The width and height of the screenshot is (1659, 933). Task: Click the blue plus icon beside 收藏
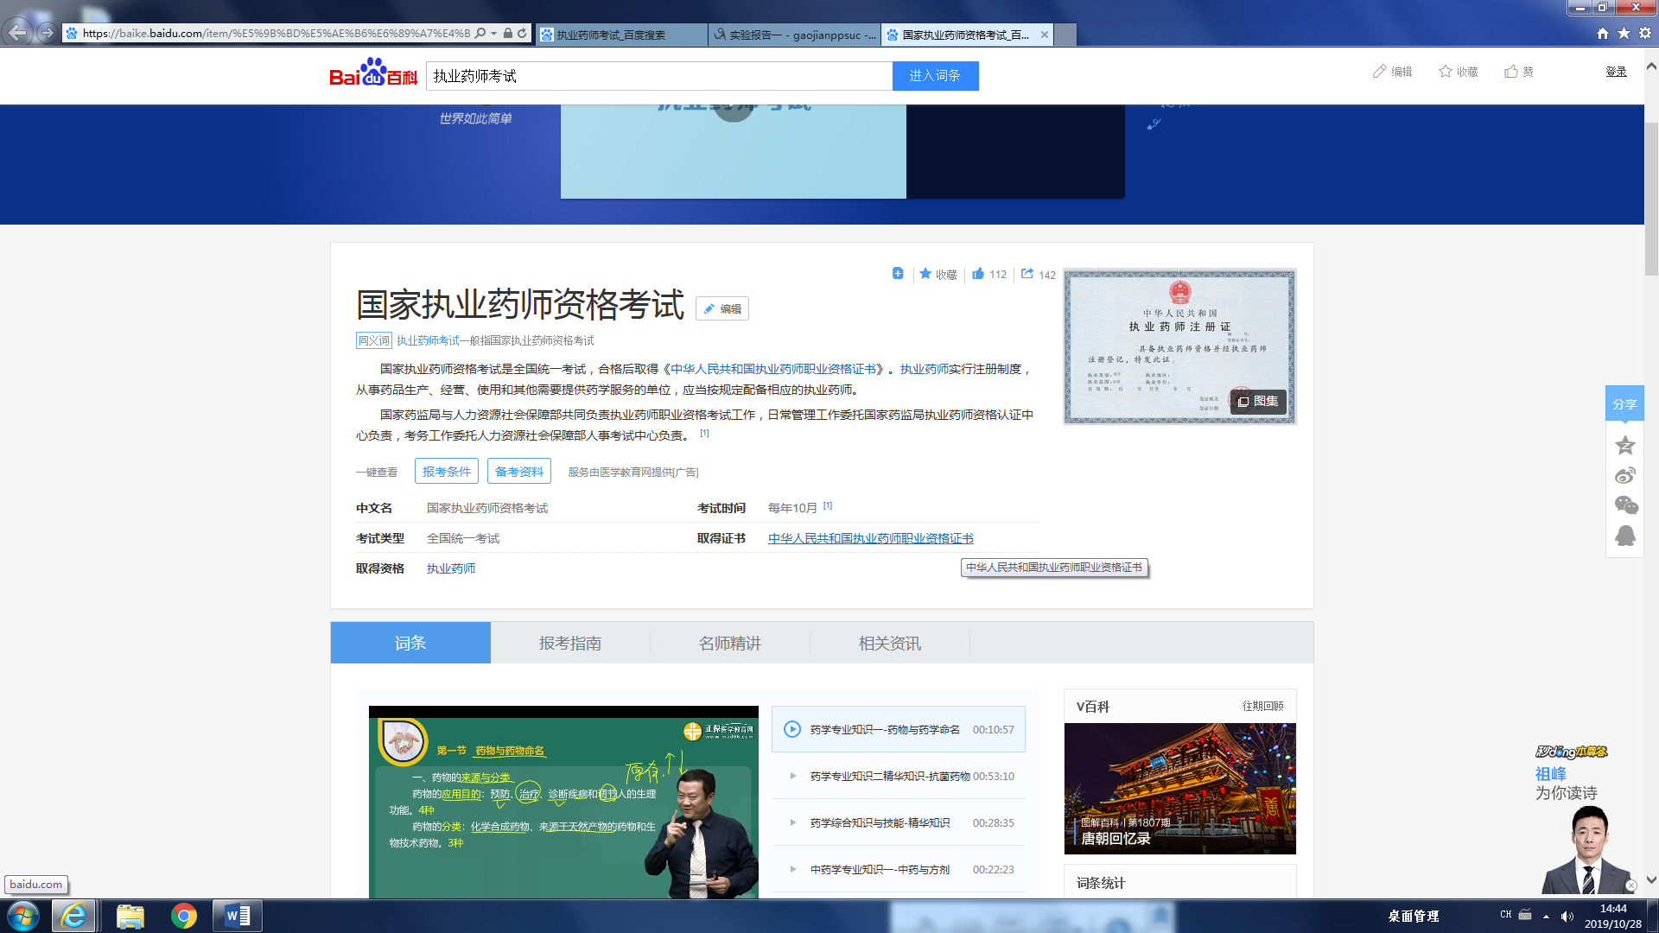coord(898,274)
